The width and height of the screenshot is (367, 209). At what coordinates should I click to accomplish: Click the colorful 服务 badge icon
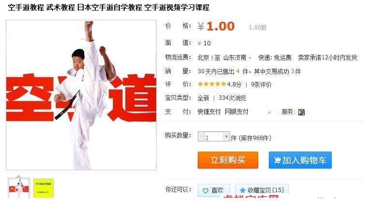pos(301,112)
